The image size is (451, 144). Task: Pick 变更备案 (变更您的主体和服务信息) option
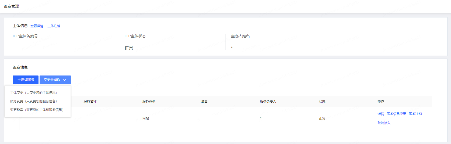point(37,110)
